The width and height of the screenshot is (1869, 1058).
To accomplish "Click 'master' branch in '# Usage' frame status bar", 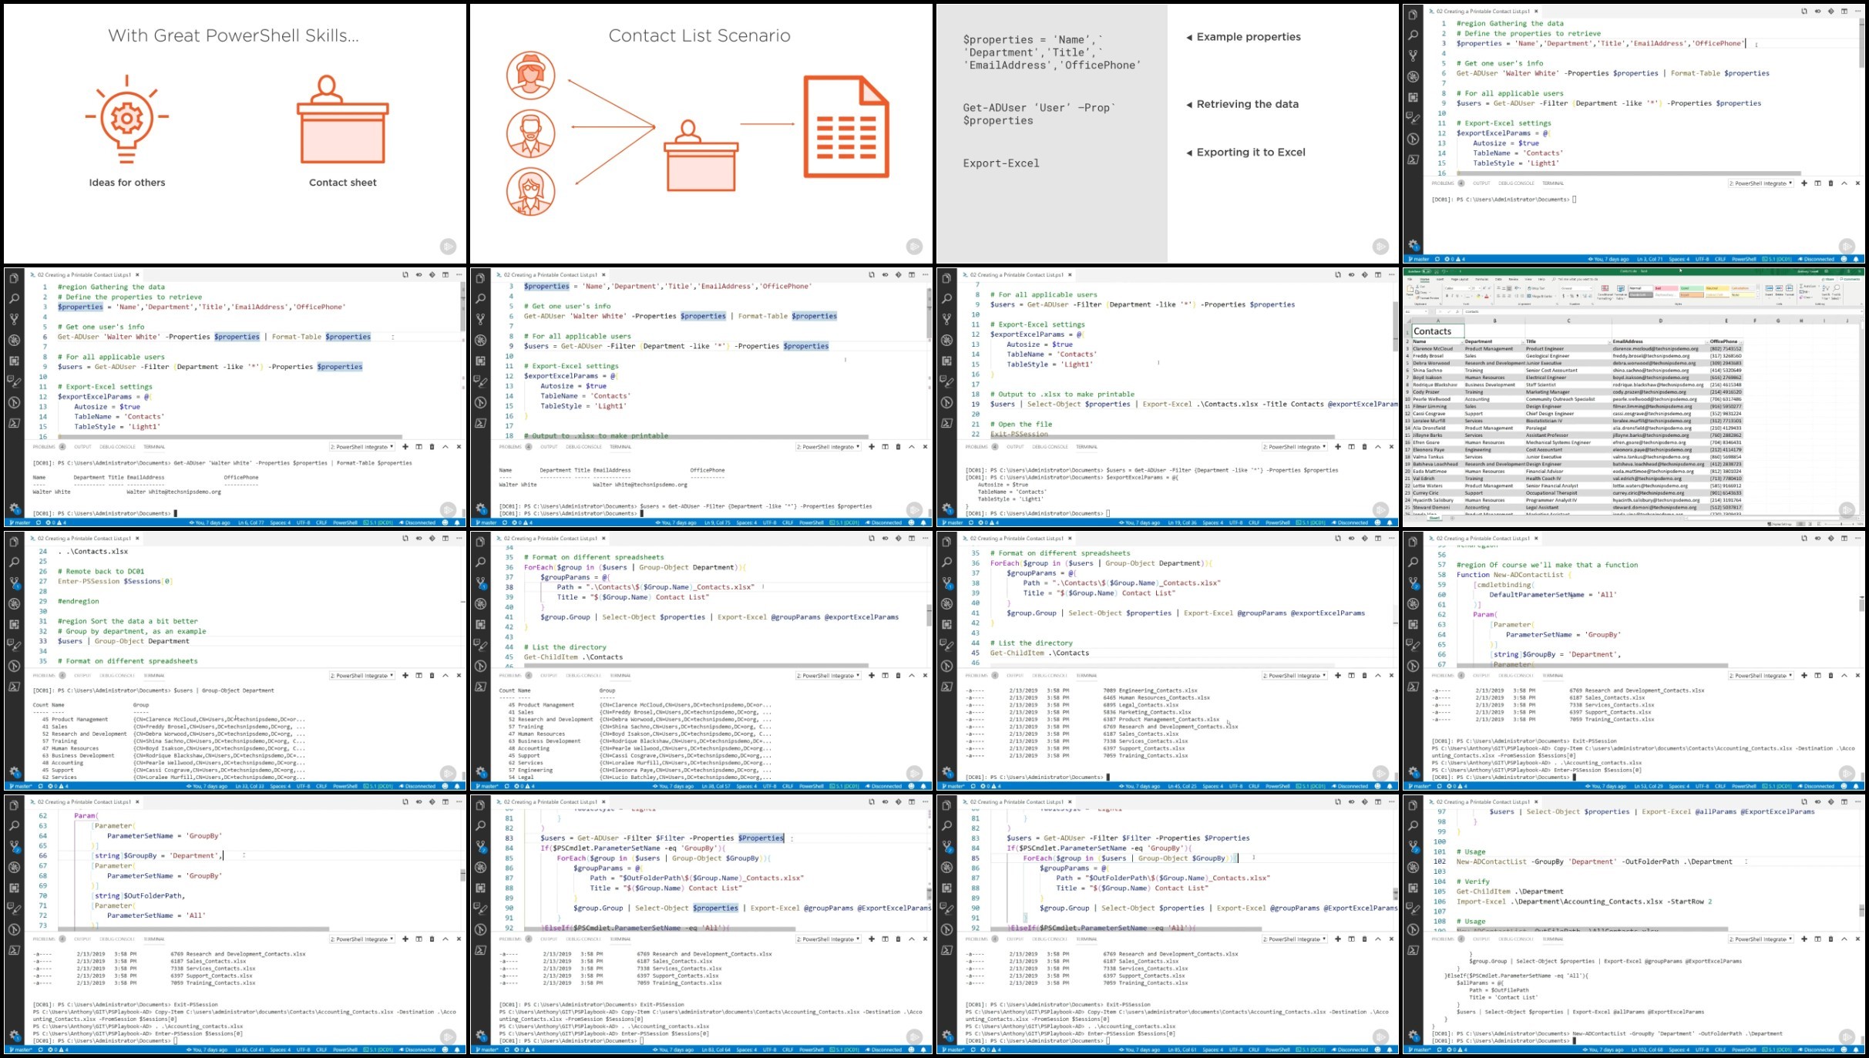I will pyautogui.click(x=1419, y=1050).
